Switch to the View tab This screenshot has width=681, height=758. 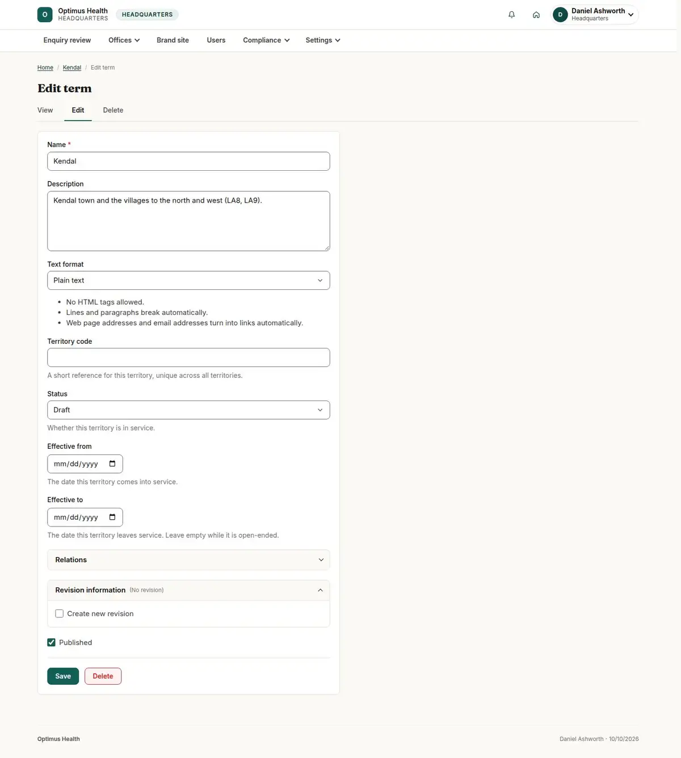[x=45, y=110]
